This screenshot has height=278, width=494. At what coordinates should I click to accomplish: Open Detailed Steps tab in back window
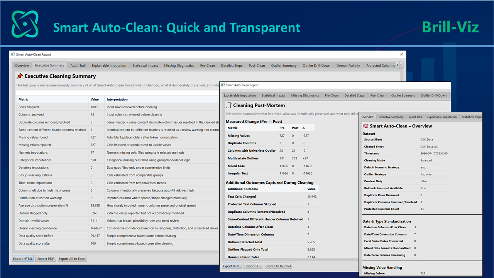click(x=232, y=65)
